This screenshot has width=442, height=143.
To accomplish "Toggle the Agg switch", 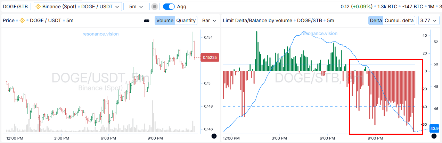I will pyautogui.click(x=169, y=7).
